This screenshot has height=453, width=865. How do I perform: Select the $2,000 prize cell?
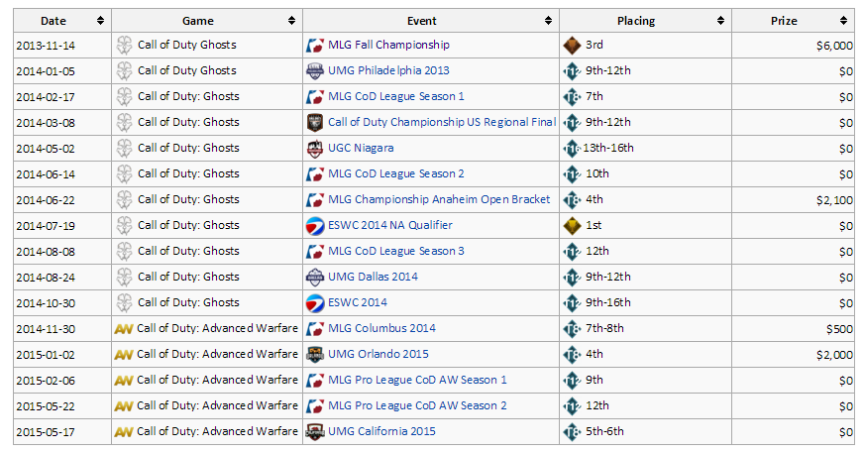[x=793, y=354]
